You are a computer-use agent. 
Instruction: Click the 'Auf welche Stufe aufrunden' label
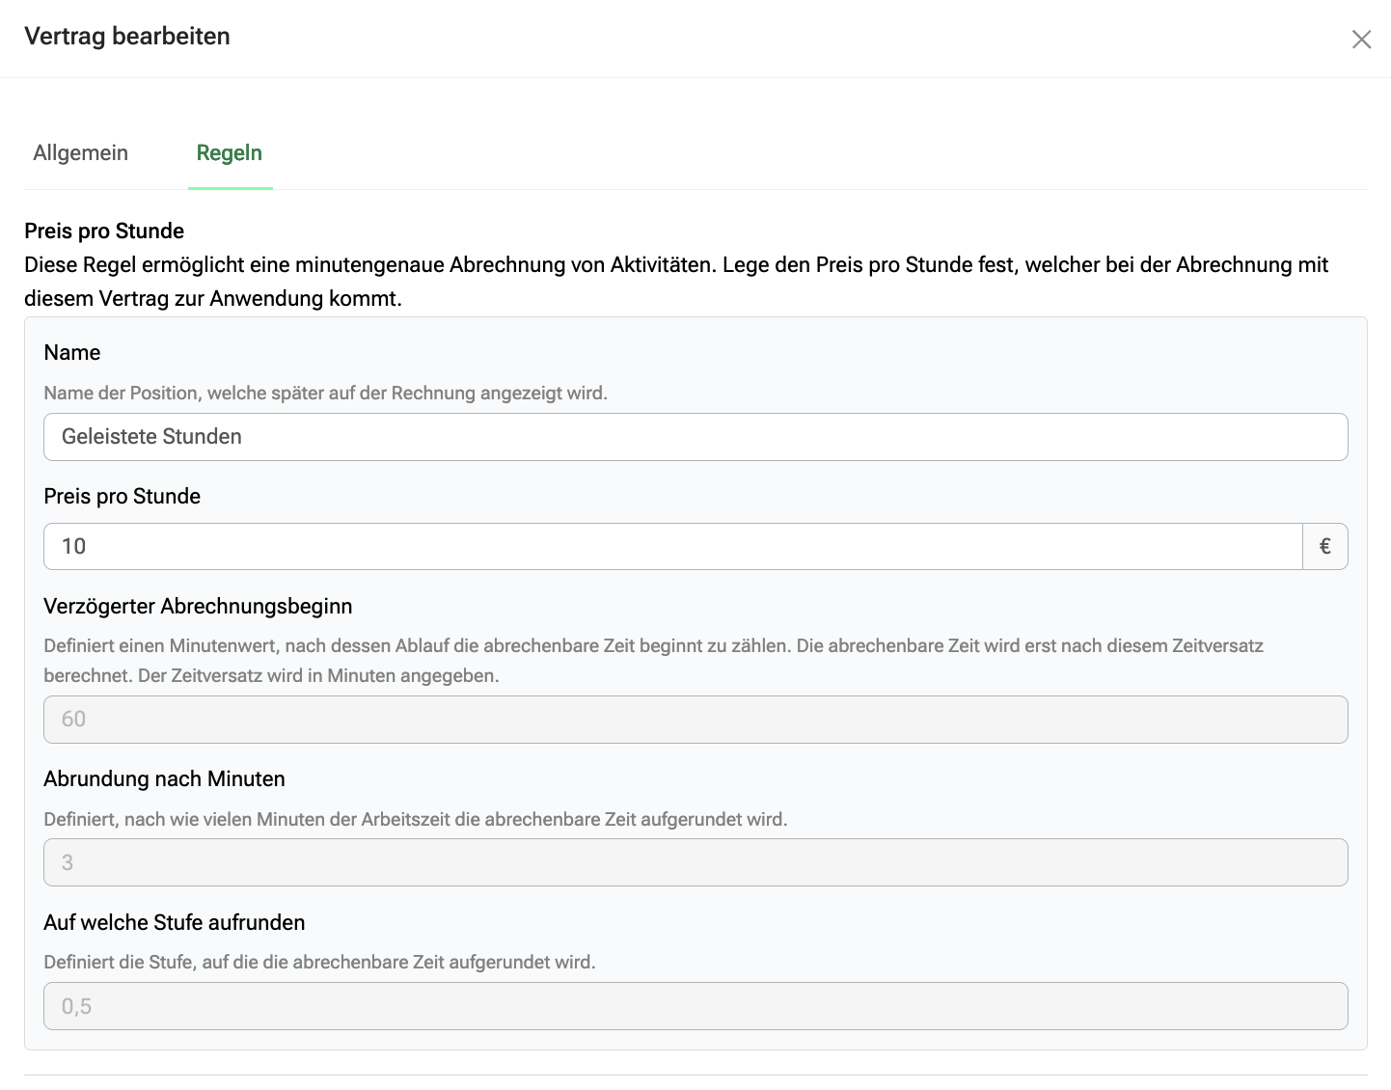(175, 922)
